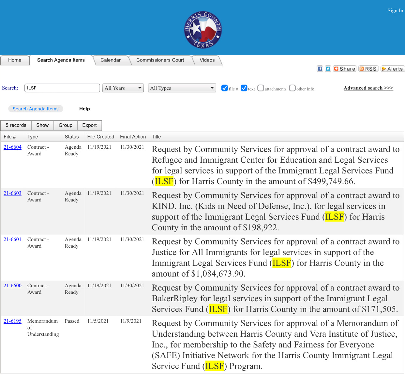Open the Videos tab
405x380 pixels.
[207, 60]
